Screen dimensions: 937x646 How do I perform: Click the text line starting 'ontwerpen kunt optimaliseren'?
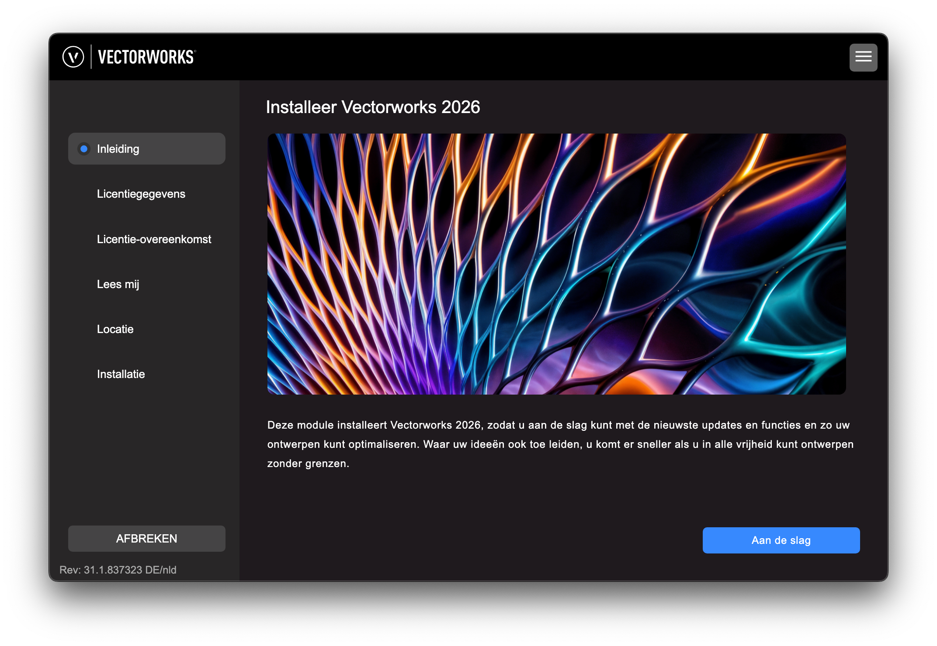pos(560,444)
